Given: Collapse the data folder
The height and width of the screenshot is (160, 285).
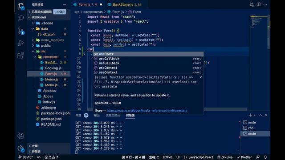Looking at the screenshot, I should pos(49,28).
